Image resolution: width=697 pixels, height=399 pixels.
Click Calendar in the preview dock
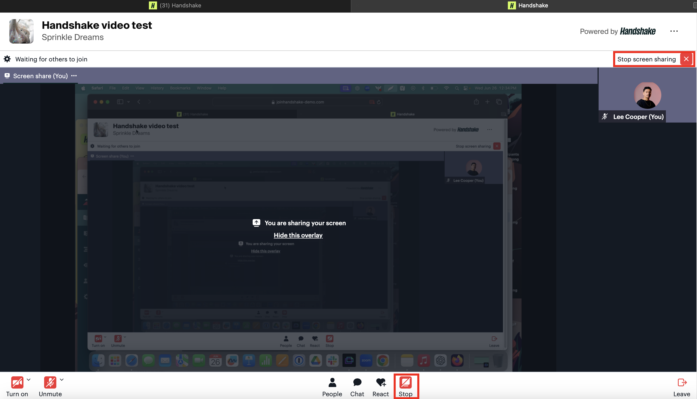(x=215, y=361)
